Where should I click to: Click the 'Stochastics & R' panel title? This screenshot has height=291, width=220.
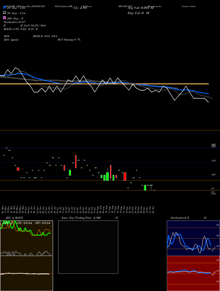click(x=180, y=218)
